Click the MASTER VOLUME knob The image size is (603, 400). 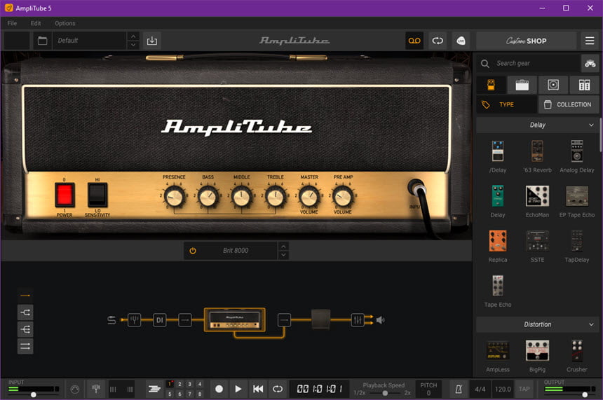309,197
